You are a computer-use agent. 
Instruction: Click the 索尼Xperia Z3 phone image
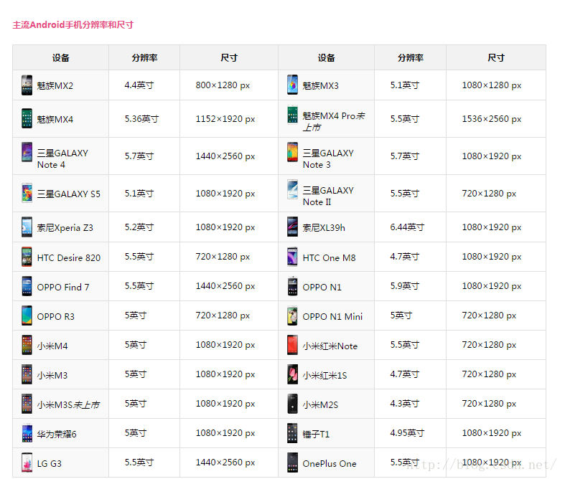coord(27,227)
